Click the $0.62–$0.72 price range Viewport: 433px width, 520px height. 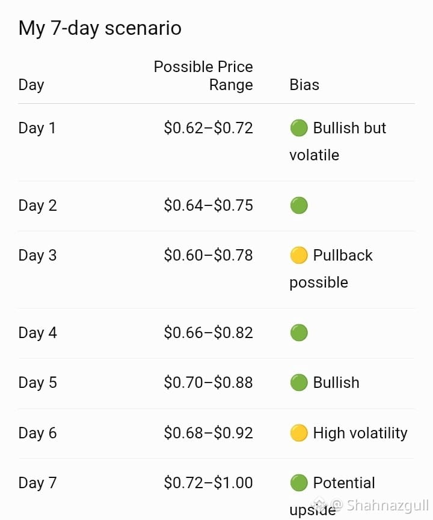point(208,128)
